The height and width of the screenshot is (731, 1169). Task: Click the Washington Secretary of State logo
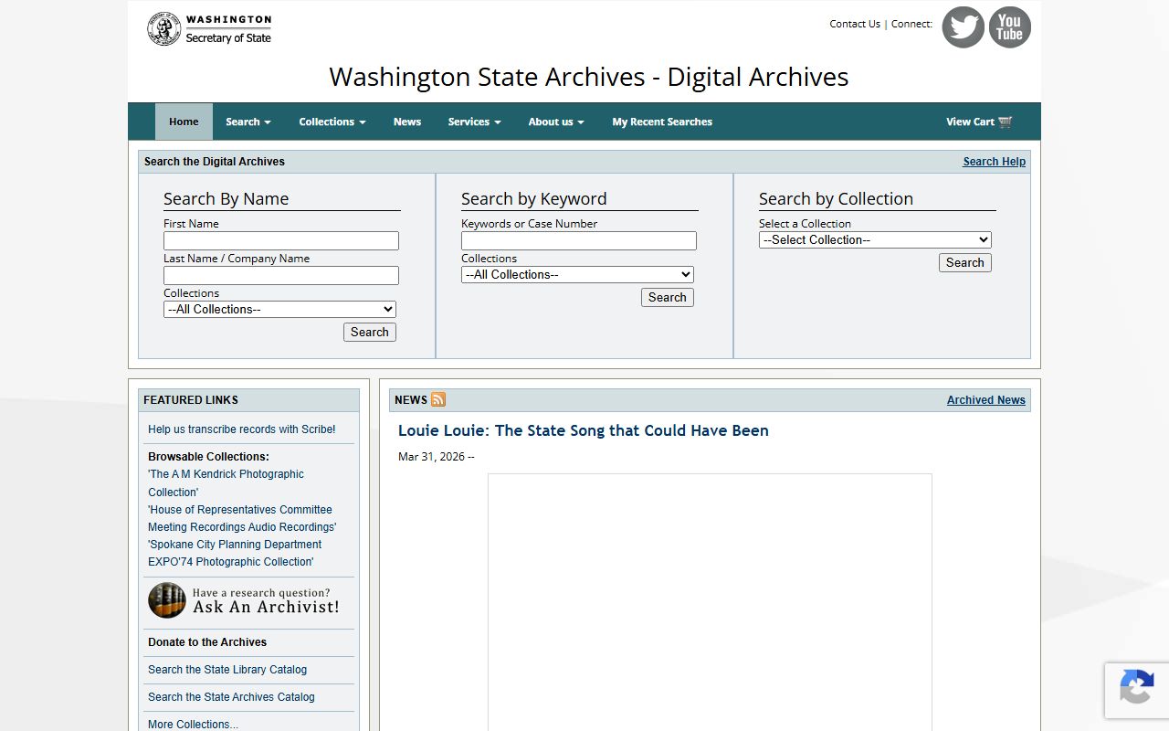tap(209, 28)
